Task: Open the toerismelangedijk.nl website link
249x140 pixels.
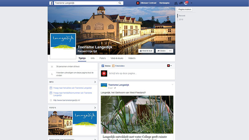Action: [67, 100]
